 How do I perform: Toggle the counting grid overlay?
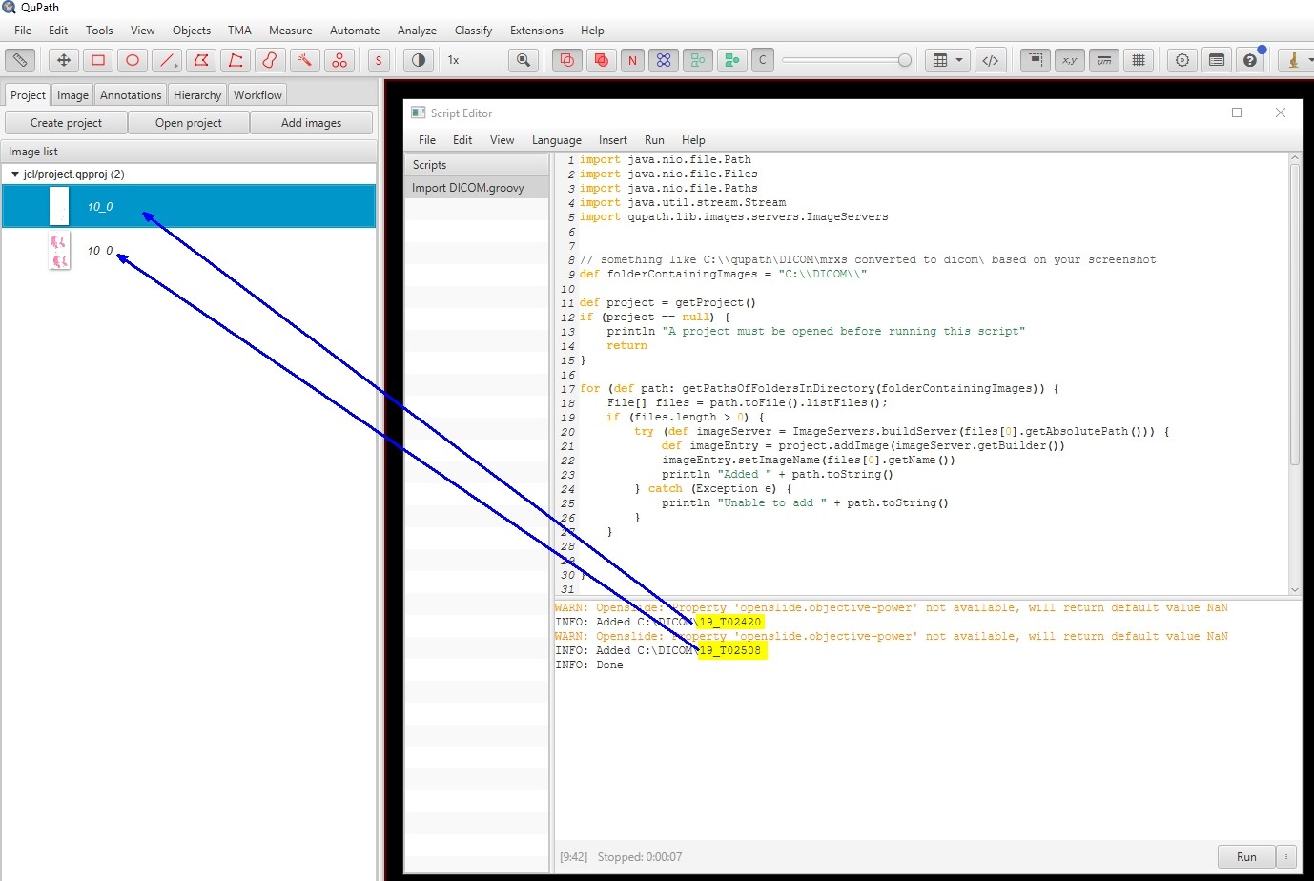1139,60
